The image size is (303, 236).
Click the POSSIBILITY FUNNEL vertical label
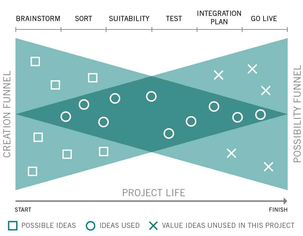(x=297, y=114)
